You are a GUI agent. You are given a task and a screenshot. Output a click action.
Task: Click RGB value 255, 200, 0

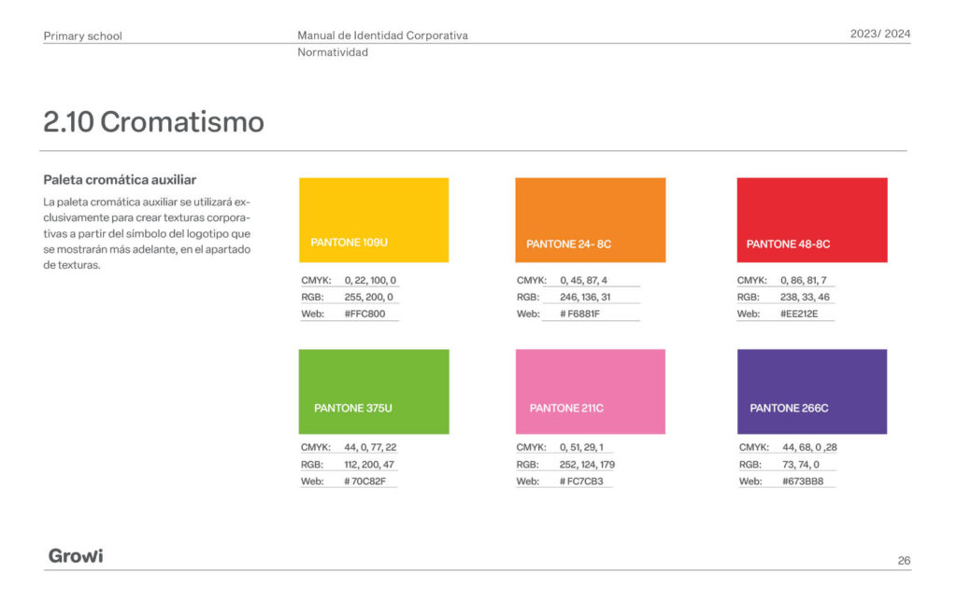pos(368,298)
